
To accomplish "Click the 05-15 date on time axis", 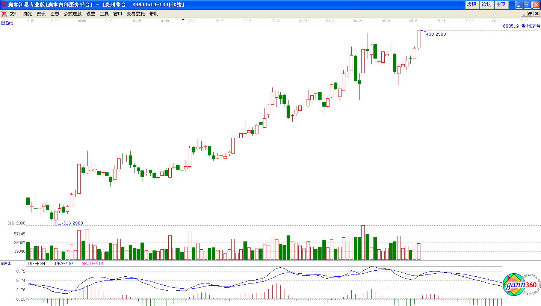I will [414, 21].
